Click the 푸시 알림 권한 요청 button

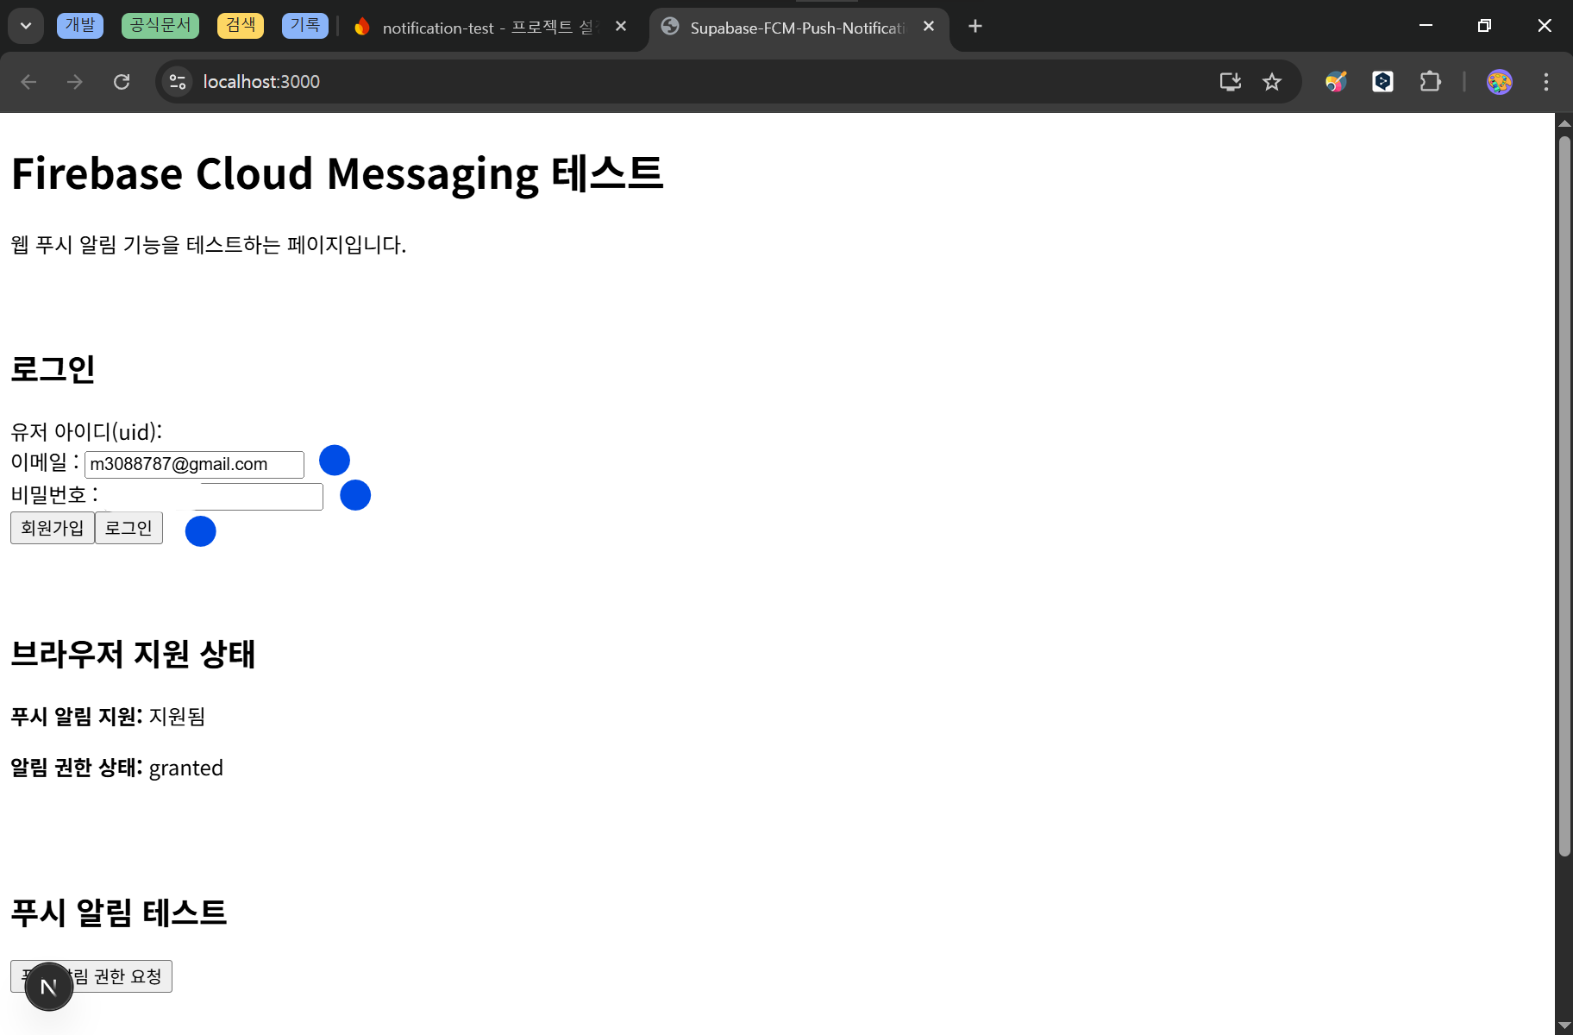91,976
